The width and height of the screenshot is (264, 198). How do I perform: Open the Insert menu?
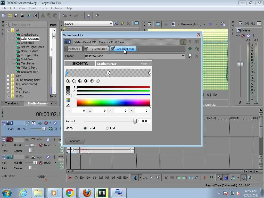(32, 8)
